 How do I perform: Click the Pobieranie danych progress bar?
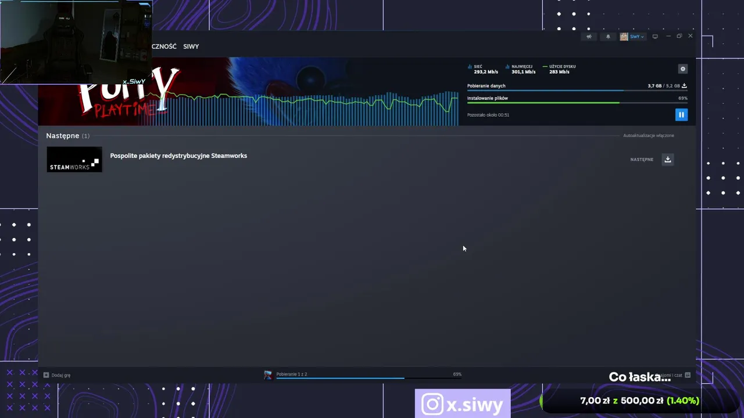(577, 91)
